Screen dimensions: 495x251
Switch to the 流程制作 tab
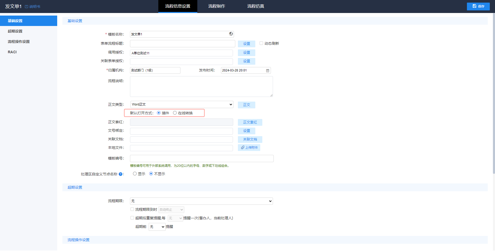pyautogui.click(x=217, y=6)
